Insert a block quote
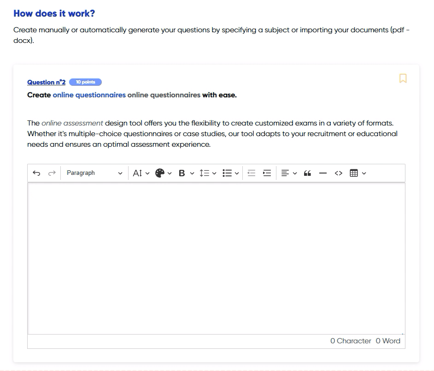Image resolution: width=434 pixels, height=371 pixels. [x=307, y=173]
